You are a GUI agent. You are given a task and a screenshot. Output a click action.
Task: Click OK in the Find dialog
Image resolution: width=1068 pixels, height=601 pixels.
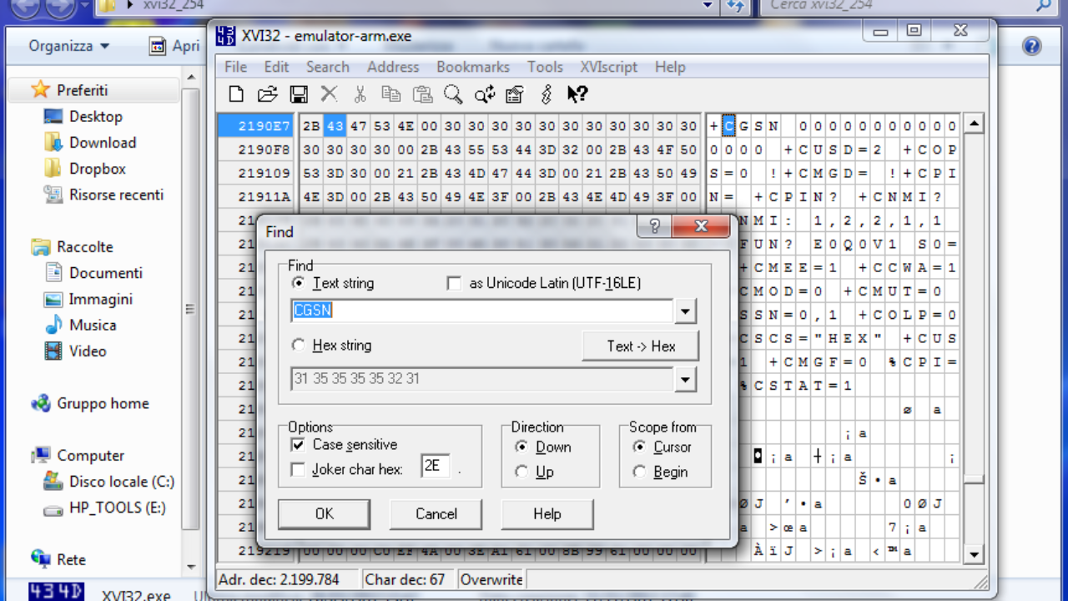tap(324, 514)
